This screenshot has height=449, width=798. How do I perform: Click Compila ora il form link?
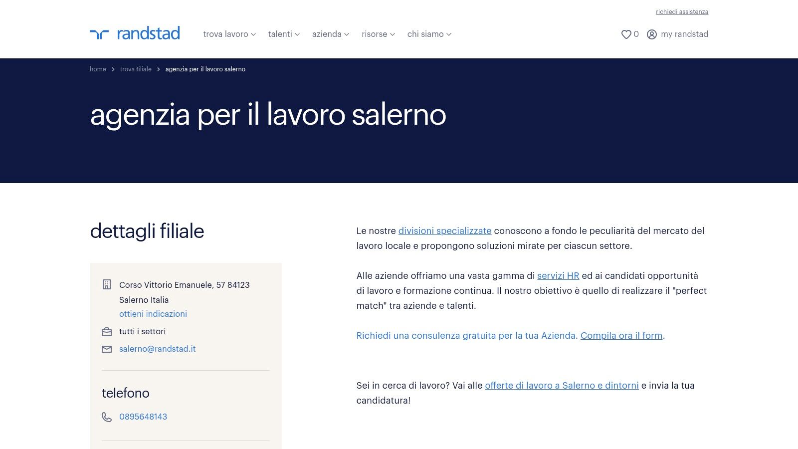(621, 336)
